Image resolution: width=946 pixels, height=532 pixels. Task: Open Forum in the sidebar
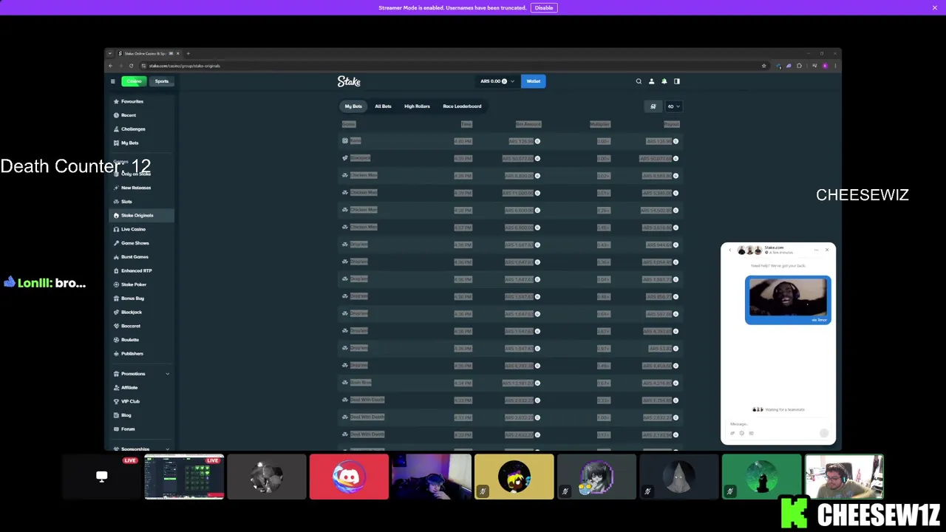[x=140, y=429]
